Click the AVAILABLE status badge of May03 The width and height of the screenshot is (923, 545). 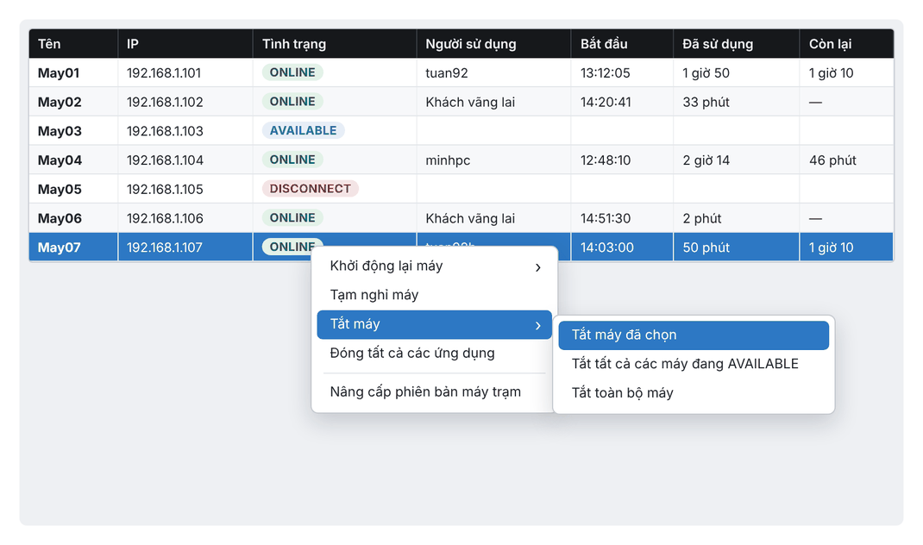click(x=303, y=131)
